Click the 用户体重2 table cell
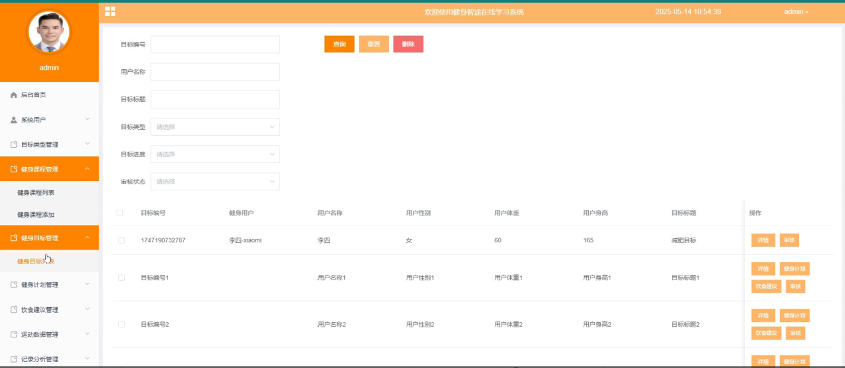 [508, 324]
